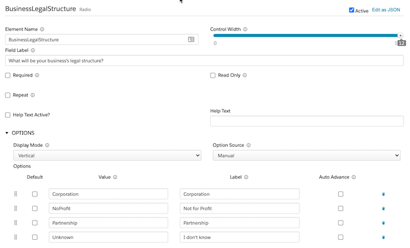This screenshot has height=248, width=410.
Task: Open info tooltip next to Control Width
Action: pos(245,29)
